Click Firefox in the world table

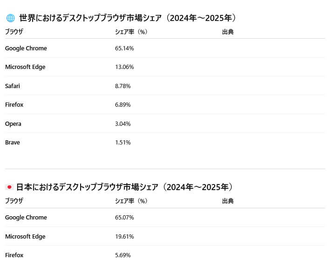click(14, 104)
